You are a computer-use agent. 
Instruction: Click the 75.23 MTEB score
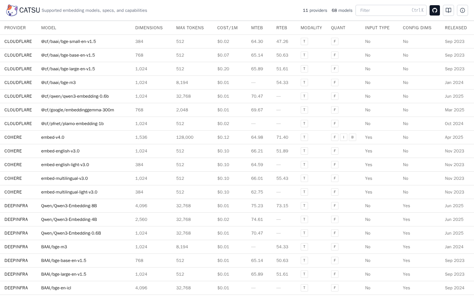257,206
